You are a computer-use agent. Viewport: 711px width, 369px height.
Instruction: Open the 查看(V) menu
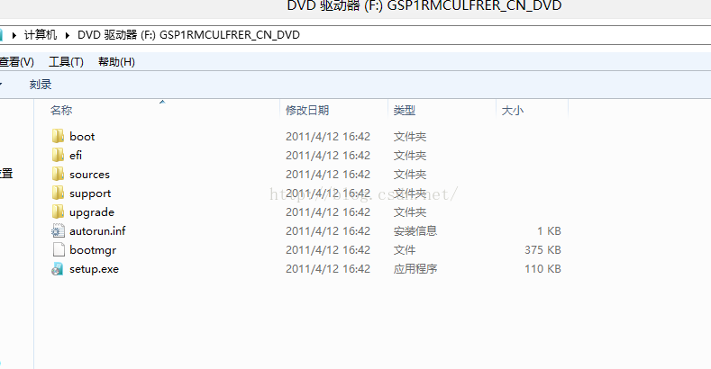(17, 62)
